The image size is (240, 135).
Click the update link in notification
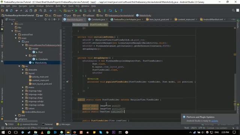tap(214, 121)
